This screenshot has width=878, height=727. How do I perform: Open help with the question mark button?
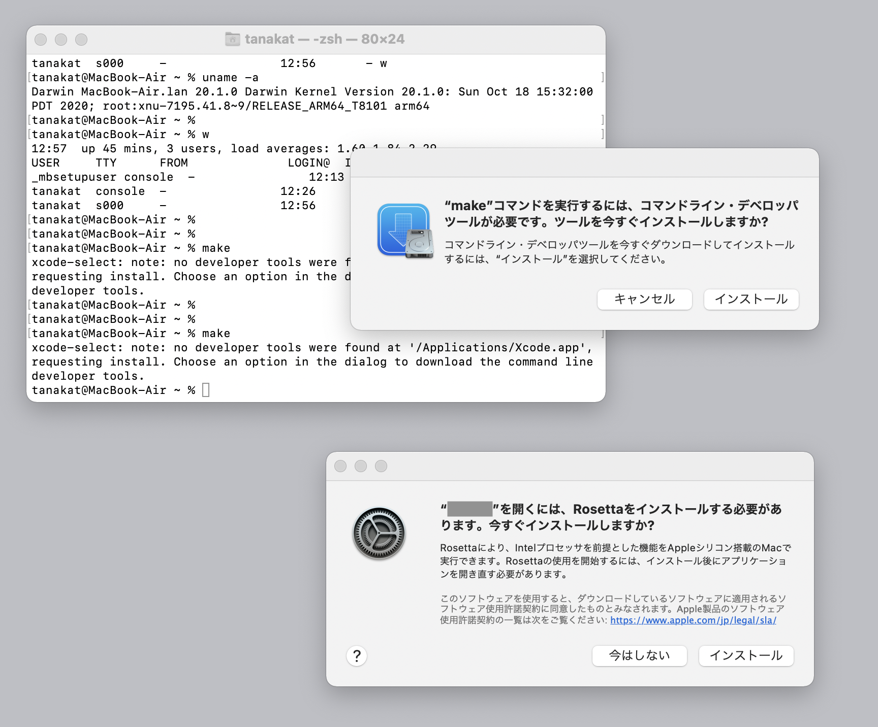357,656
